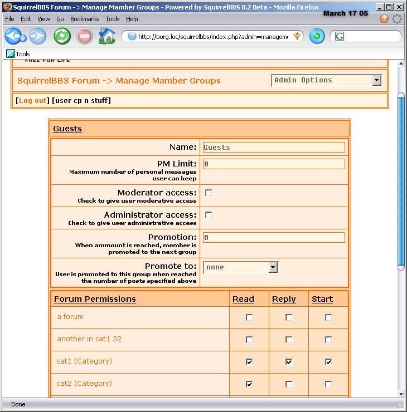Click the Start column header
407x412 pixels.
322,299
